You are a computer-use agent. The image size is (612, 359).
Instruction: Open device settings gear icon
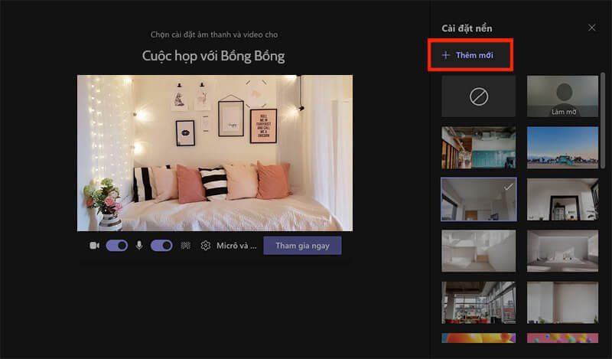click(x=205, y=245)
